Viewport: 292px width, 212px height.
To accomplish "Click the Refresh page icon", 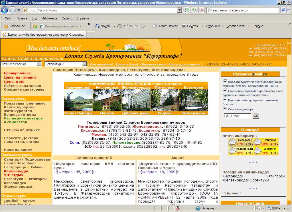I will 194,10.
